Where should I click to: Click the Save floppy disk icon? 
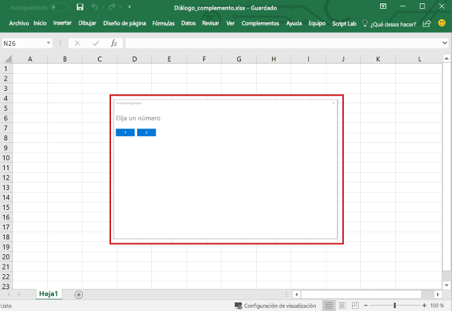point(80,7)
